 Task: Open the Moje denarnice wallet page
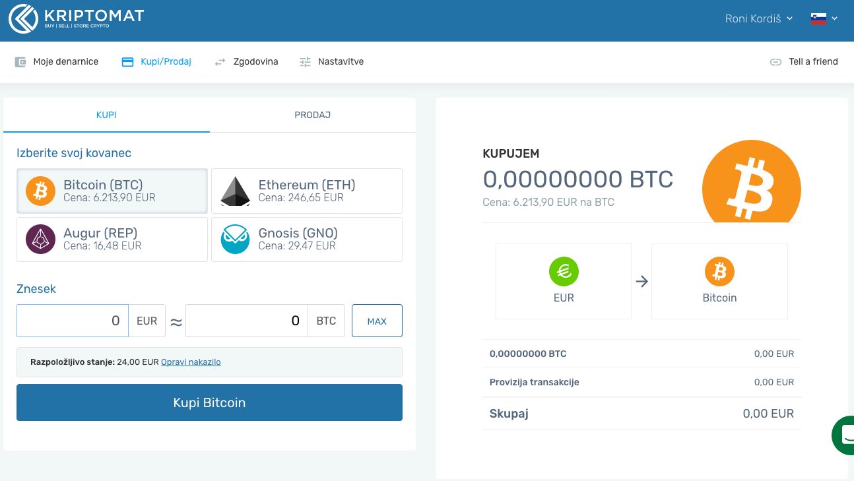point(57,61)
